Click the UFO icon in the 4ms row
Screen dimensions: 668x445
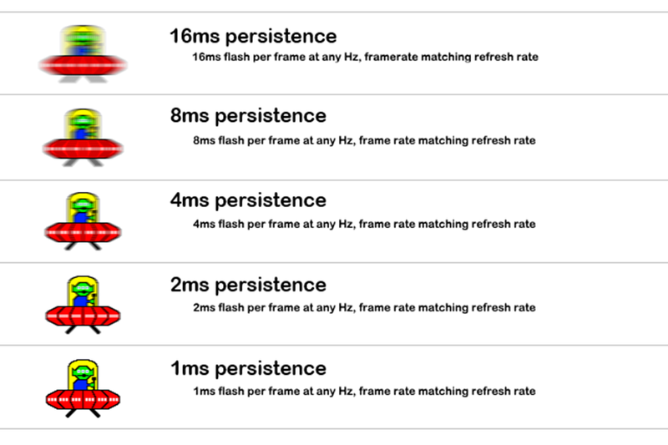point(82,221)
